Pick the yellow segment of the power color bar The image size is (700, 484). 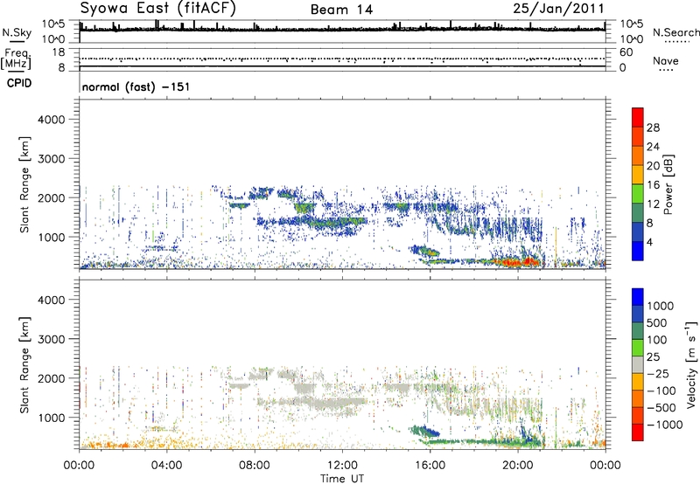[638, 175]
